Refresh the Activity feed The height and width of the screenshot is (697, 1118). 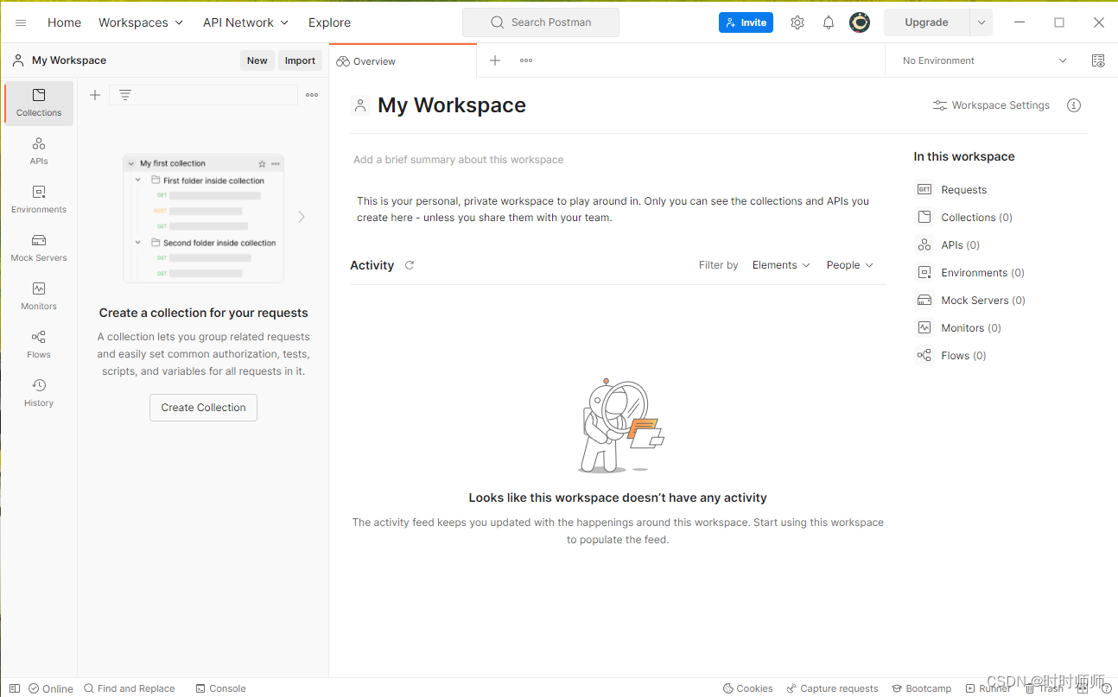click(x=410, y=265)
